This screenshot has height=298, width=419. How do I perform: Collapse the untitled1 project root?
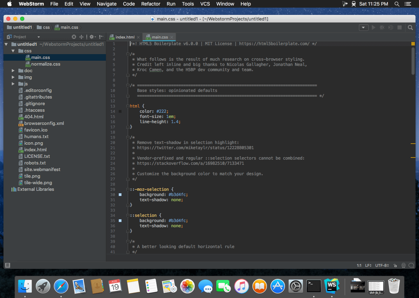[6, 44]
